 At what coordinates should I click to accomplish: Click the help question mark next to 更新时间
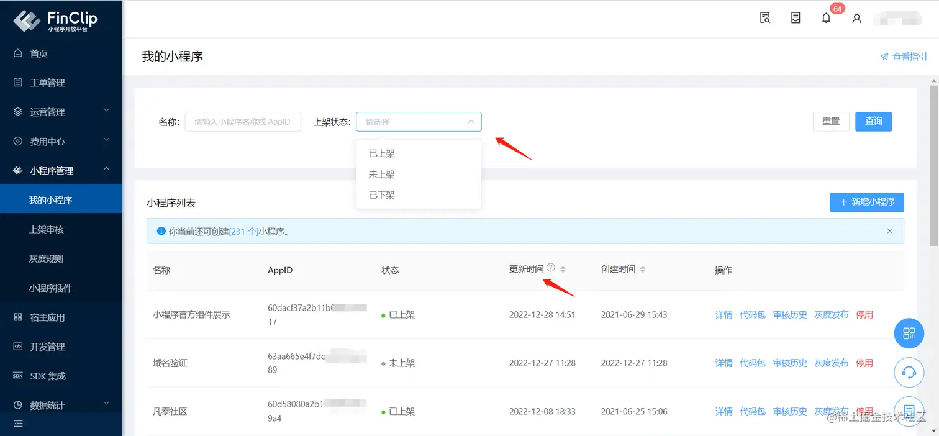(x=550, y=268)
